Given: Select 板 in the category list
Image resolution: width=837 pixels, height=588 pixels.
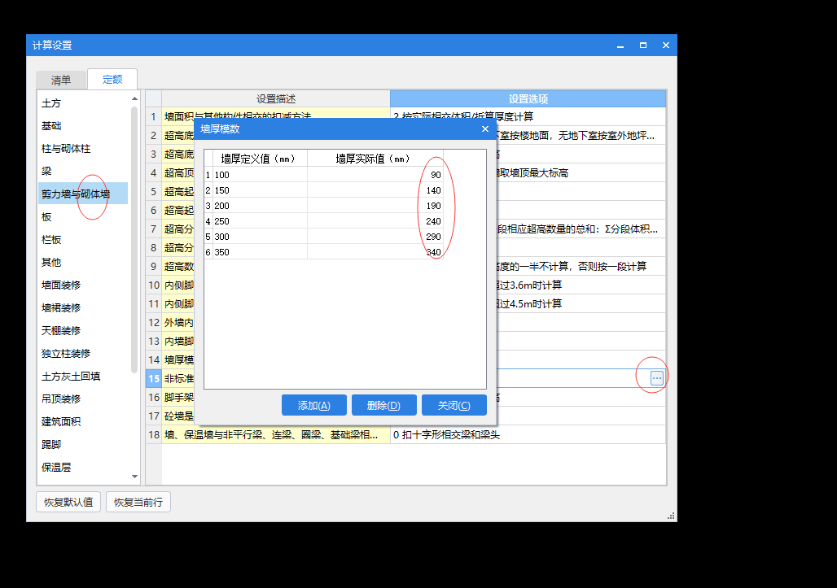Looking at the screenshot, I should click(x=83, y=217).
